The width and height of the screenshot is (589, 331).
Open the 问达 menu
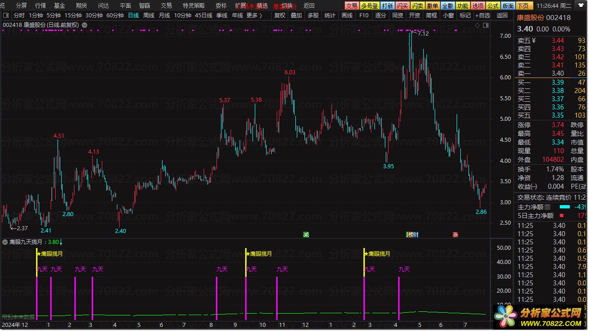(x=103, y=6)
